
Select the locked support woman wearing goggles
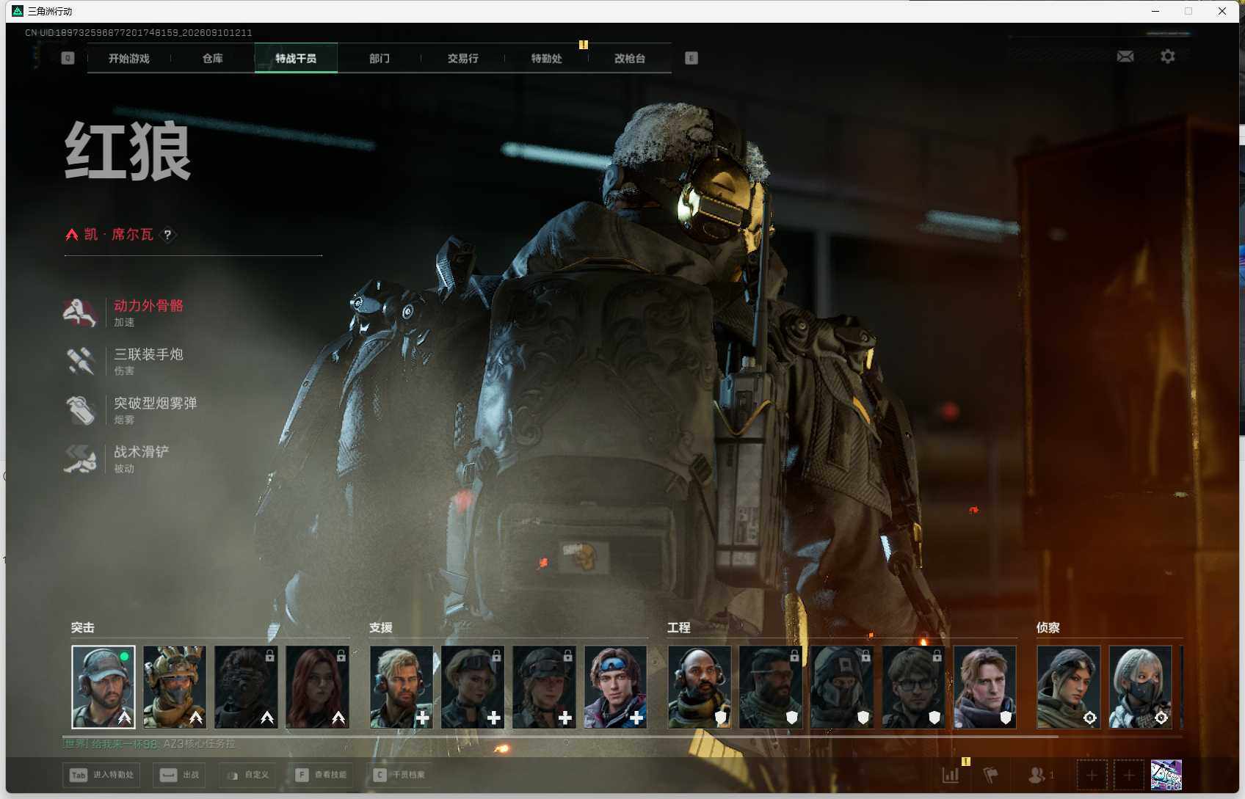coord(473,687)
